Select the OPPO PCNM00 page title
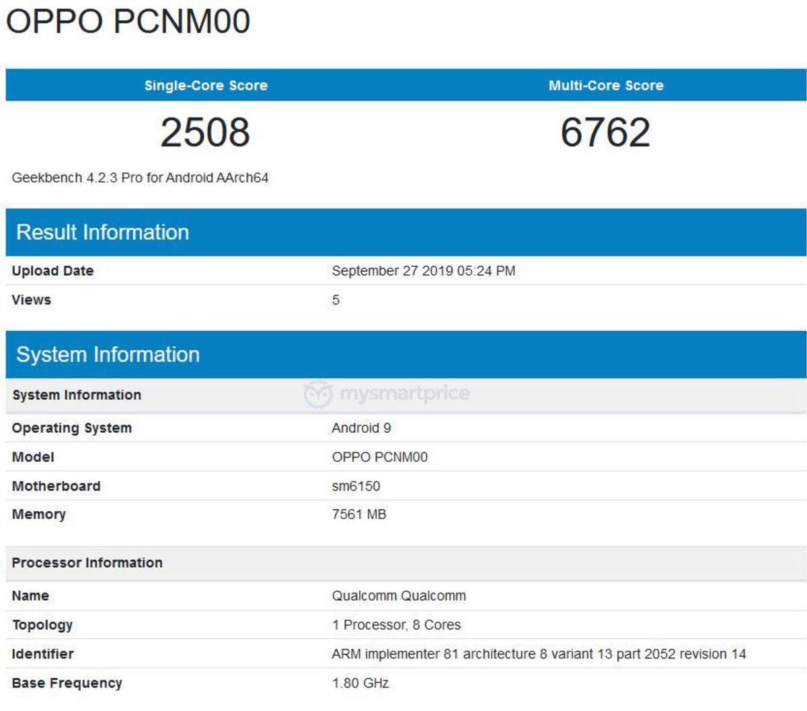 click(x=126, y=22)
